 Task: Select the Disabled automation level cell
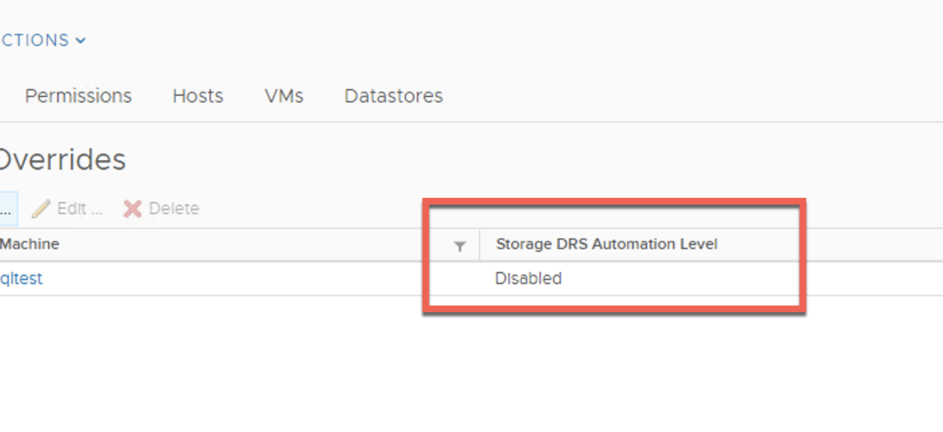coord(528,279)
